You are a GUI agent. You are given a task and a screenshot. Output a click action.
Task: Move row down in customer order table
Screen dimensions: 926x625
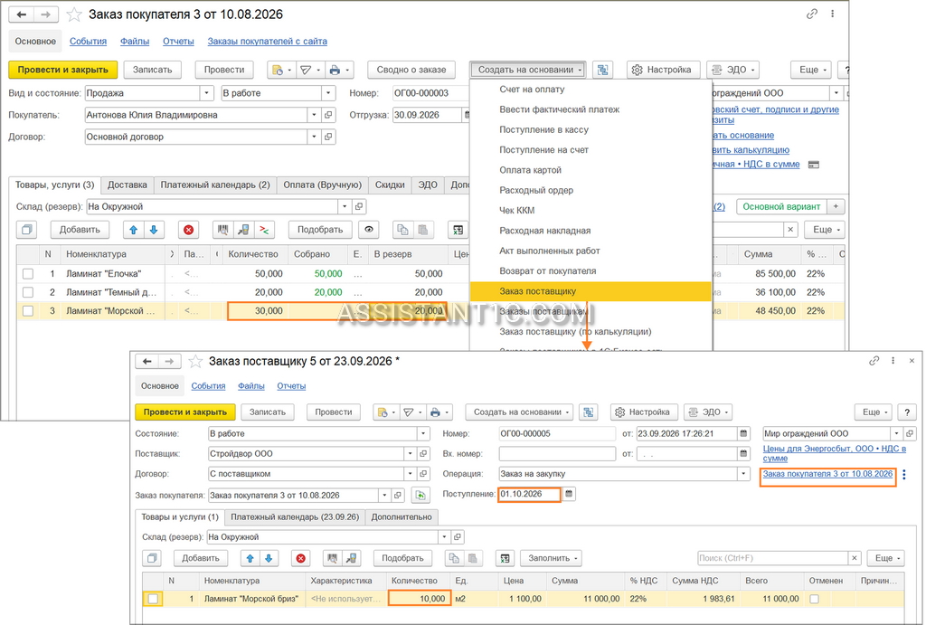point(154,230)
